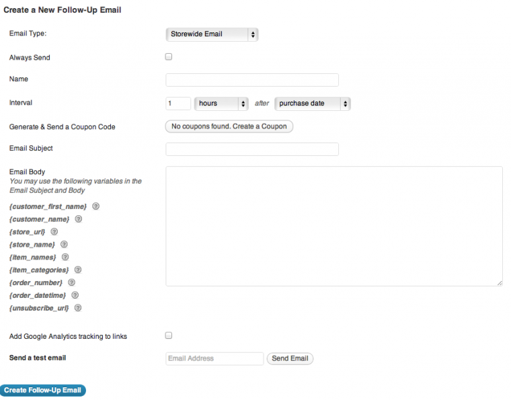Click help icon beside {customer_name}
Viewport: 511px width, 400px height.
79,219
